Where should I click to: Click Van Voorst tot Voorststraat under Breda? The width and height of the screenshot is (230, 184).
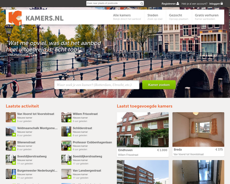(189, 154)
